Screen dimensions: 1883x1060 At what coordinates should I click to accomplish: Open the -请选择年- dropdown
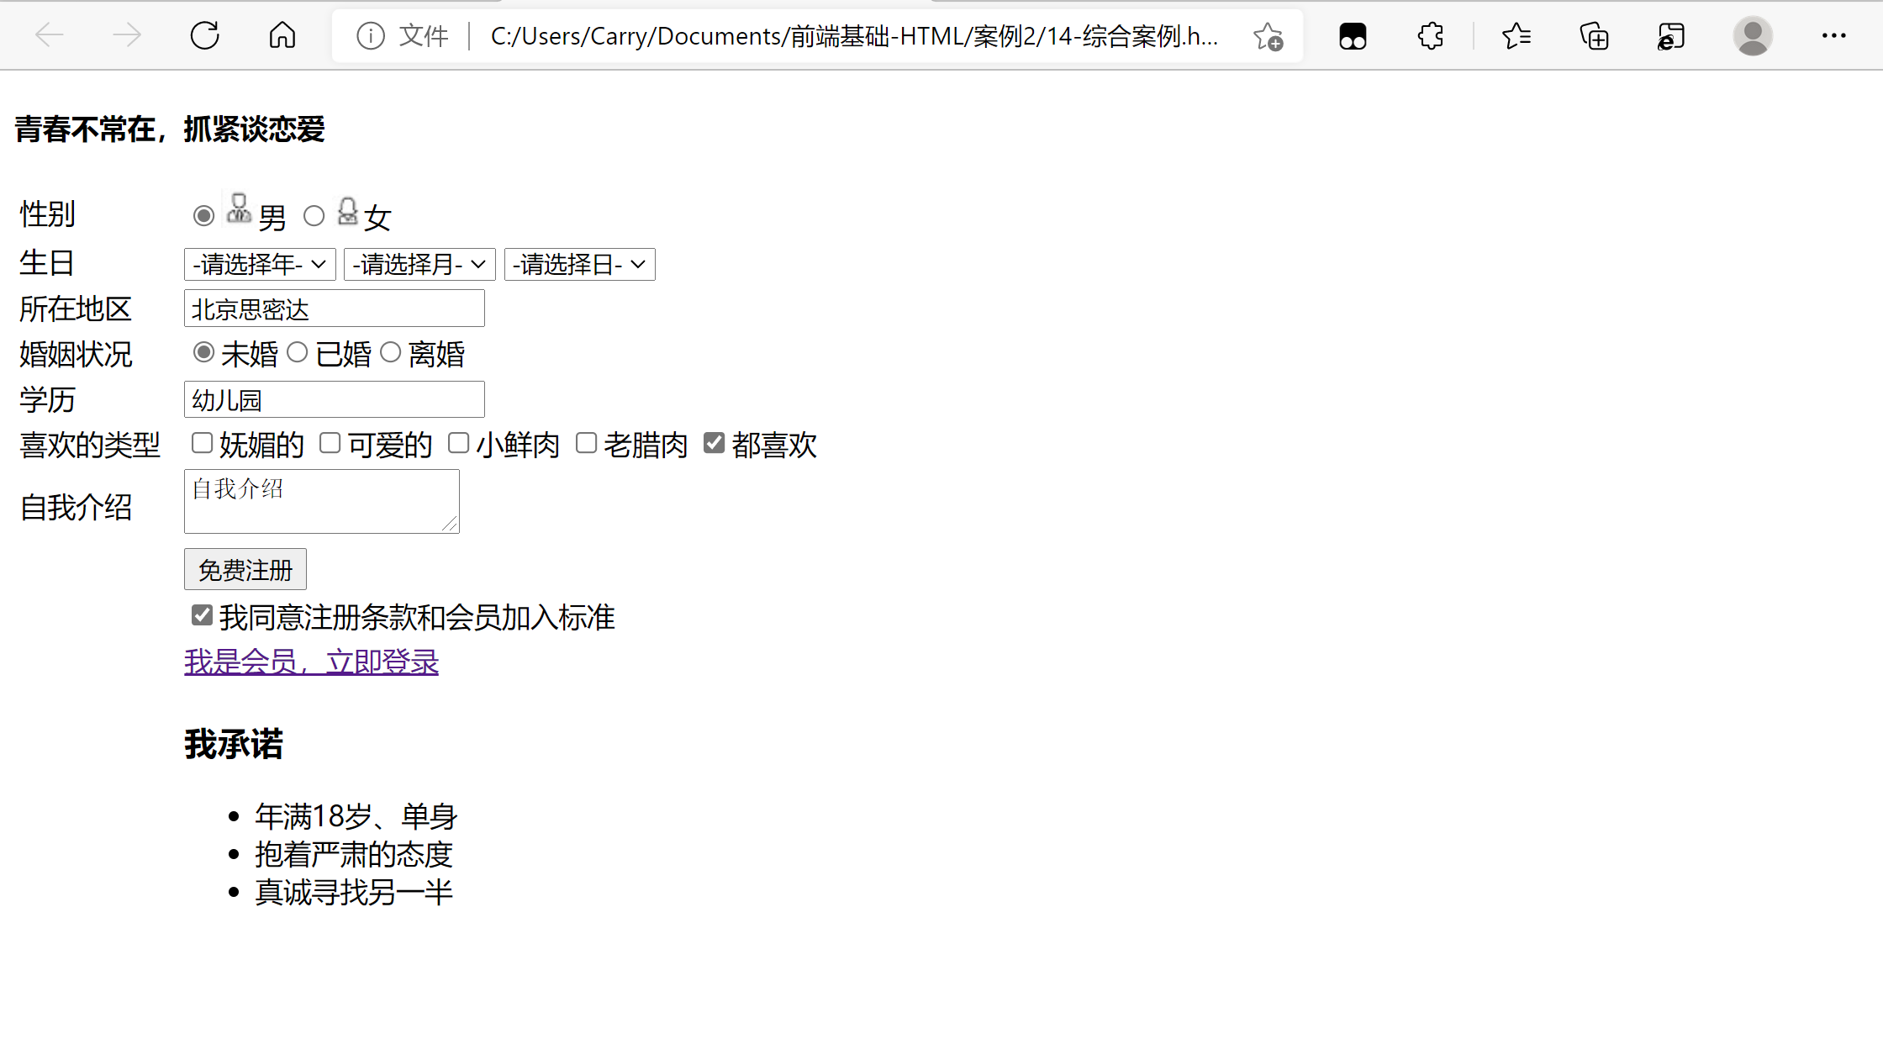[259, 264]
